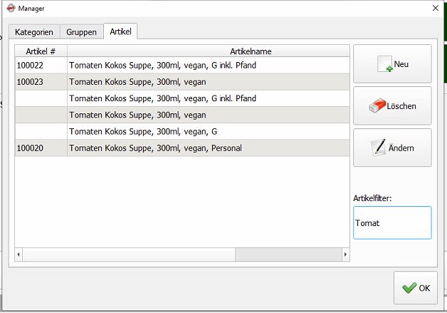The image size is (447, 313).
Task: Select the Personal soup row 100020
Action: (x=182, y=148)
